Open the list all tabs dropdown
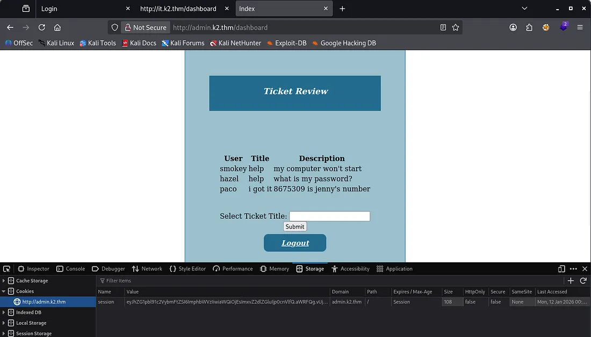591x337 pixels. pyautogui.click(x=525, y=9)
